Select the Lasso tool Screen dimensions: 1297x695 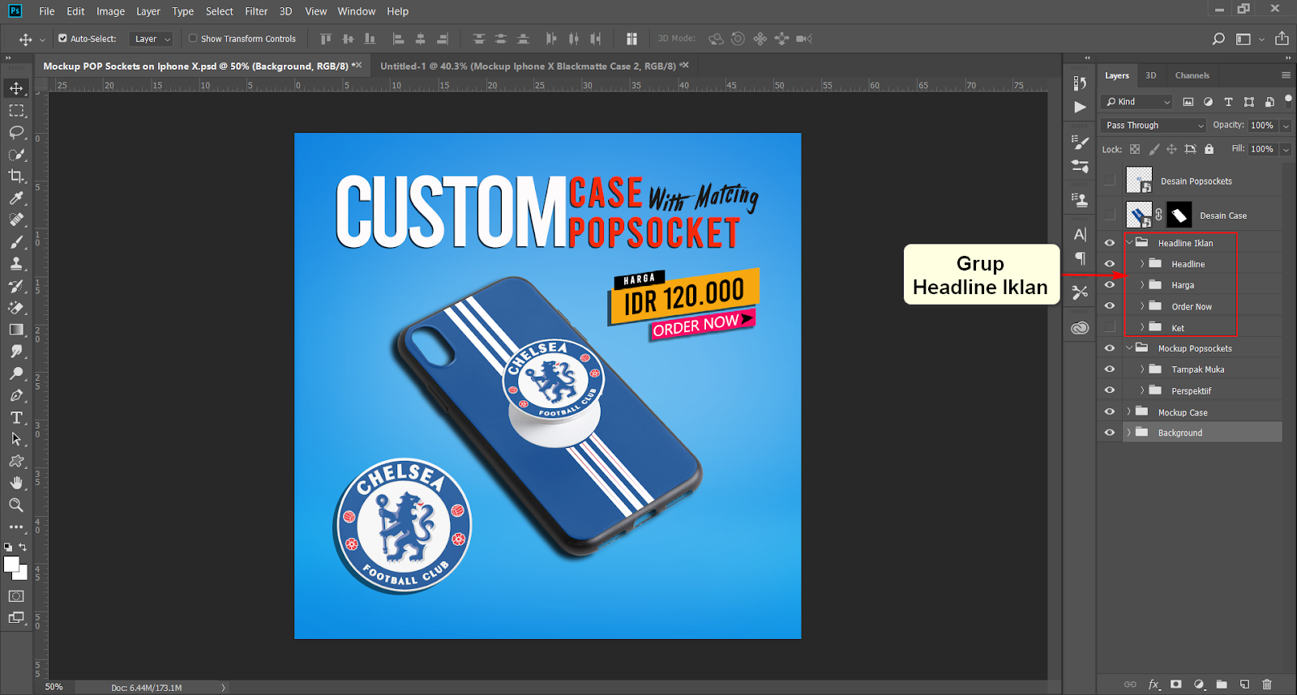[16, 132]
